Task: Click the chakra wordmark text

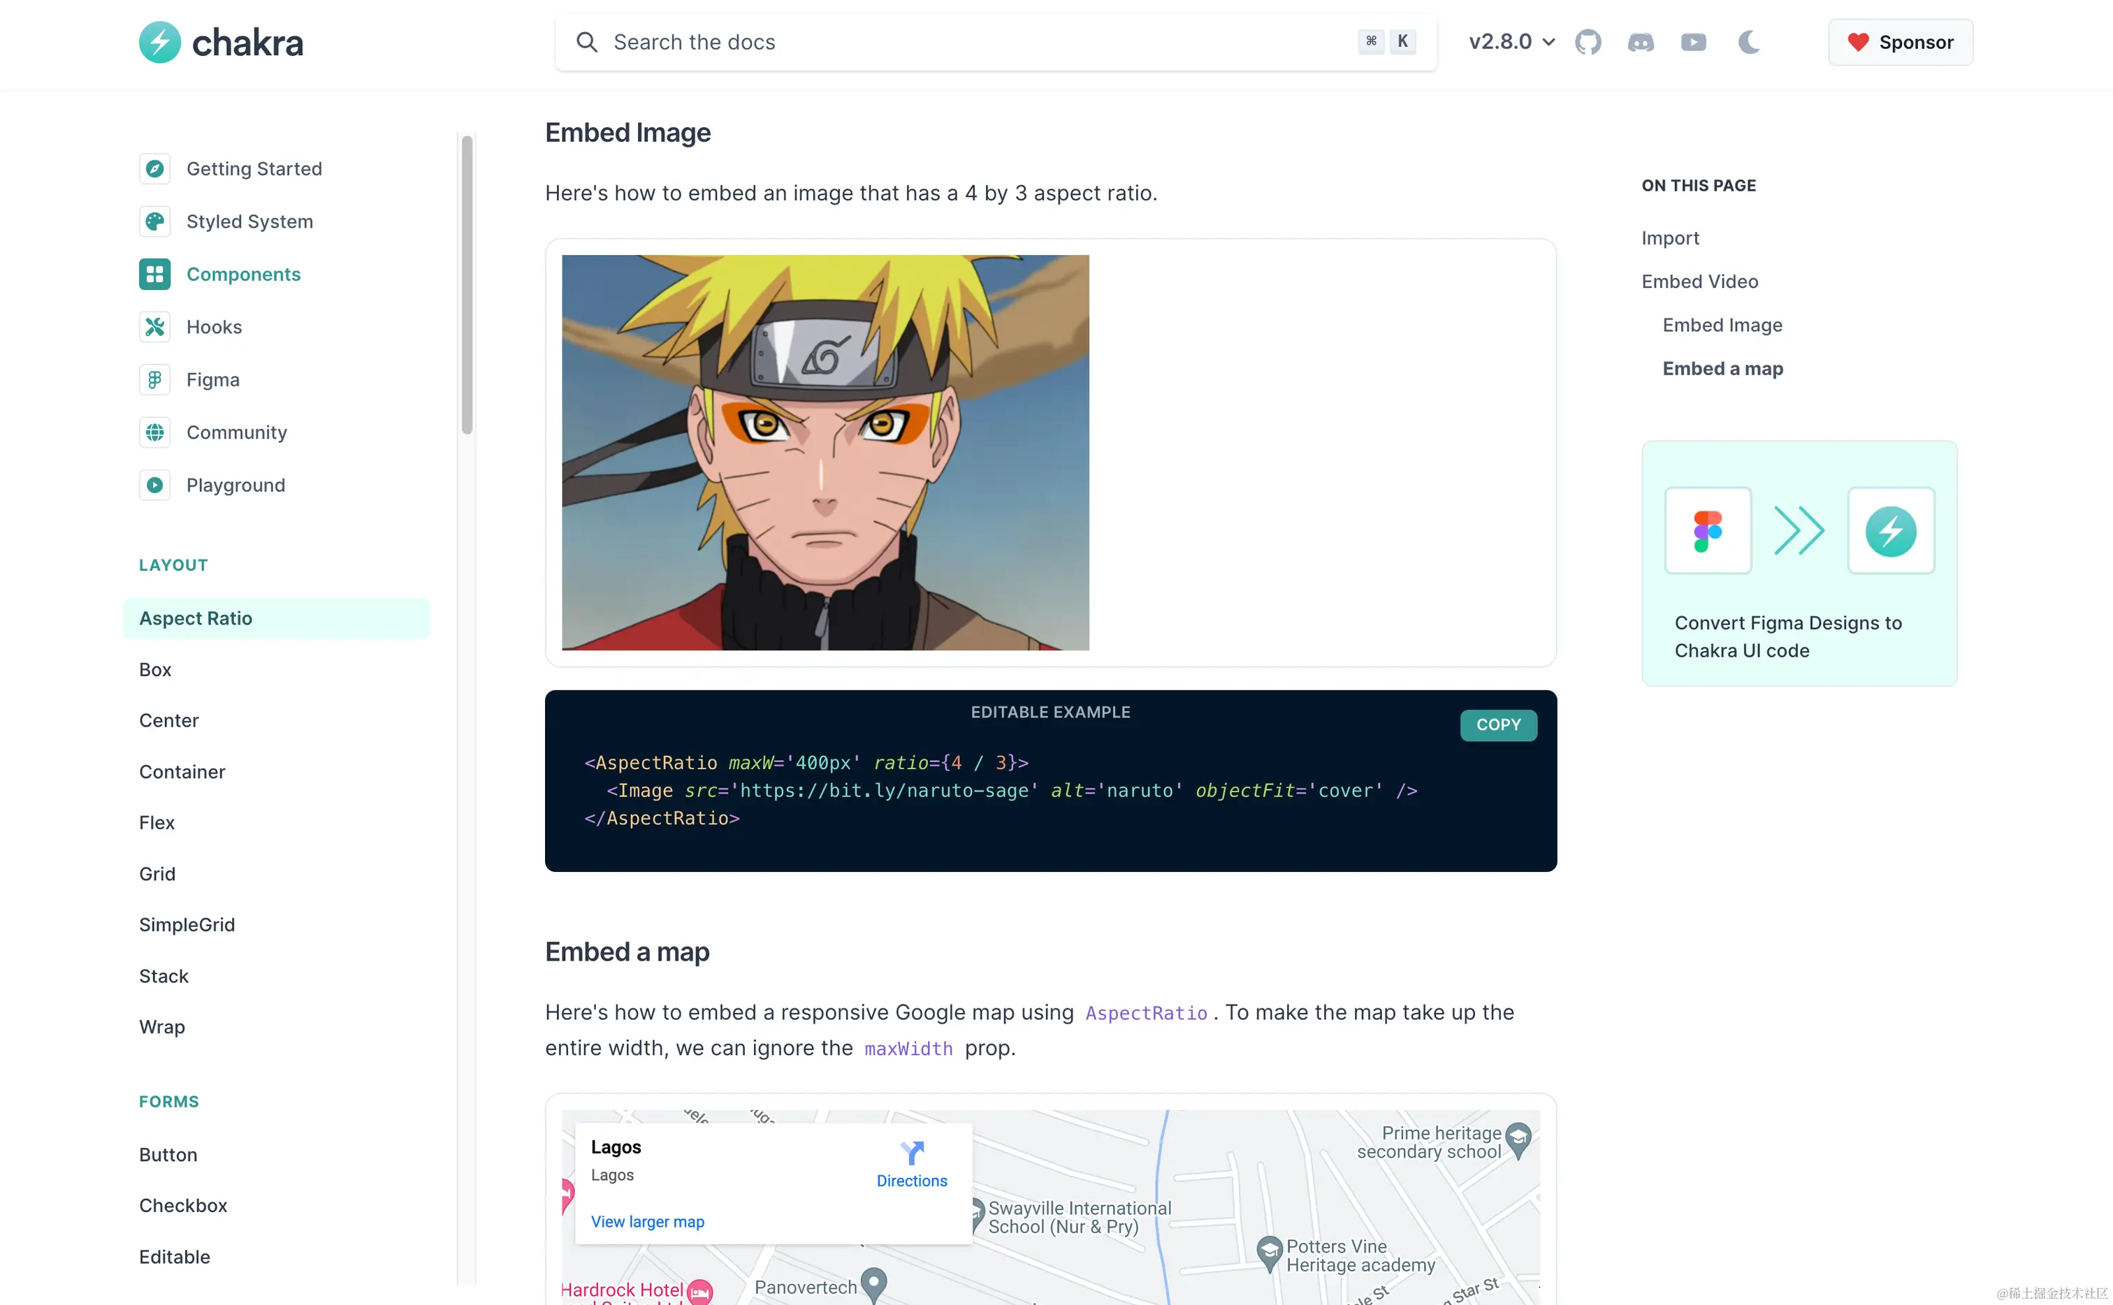Action: [x=248, y=43]
